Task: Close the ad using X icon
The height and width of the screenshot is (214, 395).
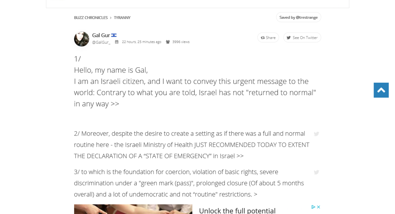Action: (319, 207)
